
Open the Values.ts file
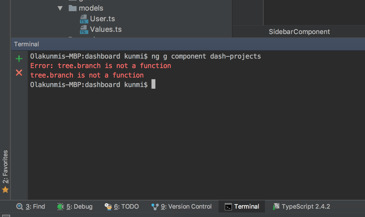(106, 29)
